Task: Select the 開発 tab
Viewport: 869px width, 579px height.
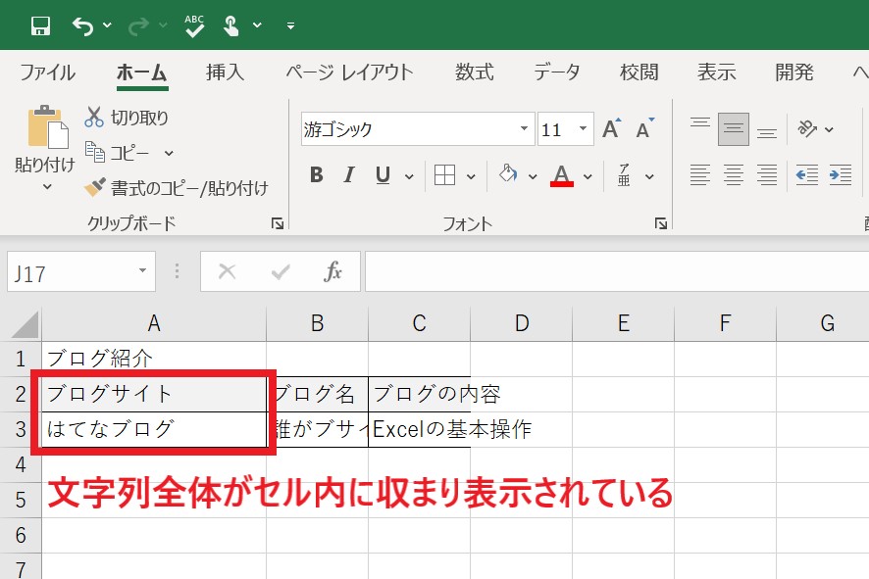Action: tap(794, 72)
